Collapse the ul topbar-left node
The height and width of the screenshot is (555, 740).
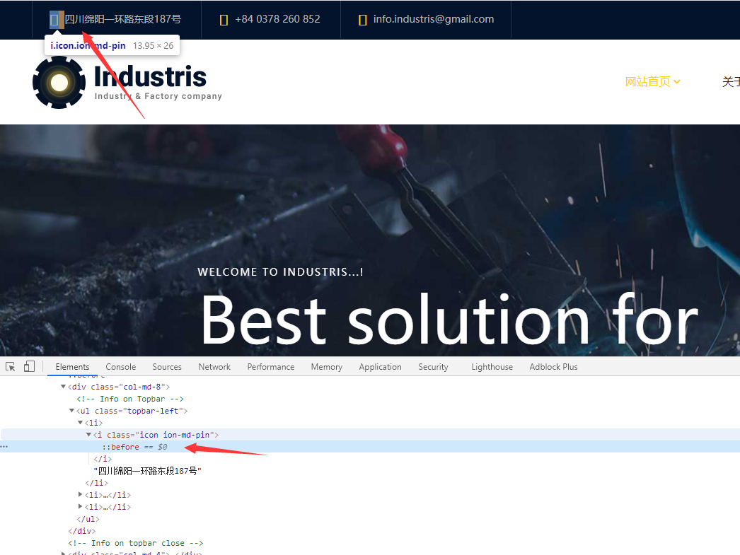coord(71,411)
